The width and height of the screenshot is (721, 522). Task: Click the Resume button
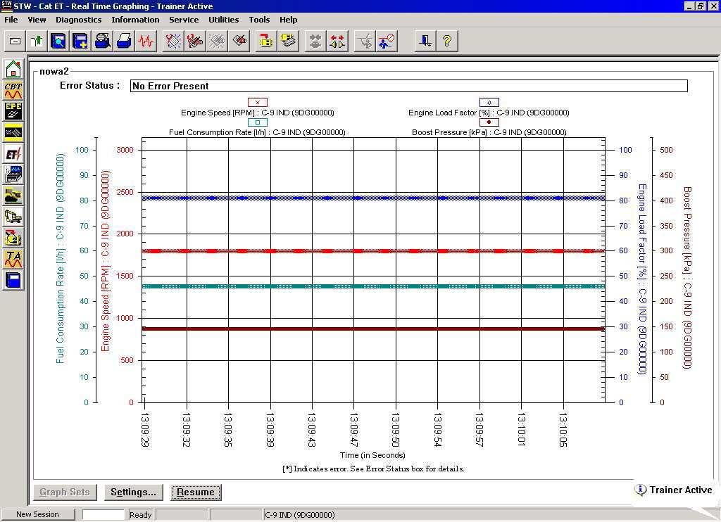(x=196, y=492)
